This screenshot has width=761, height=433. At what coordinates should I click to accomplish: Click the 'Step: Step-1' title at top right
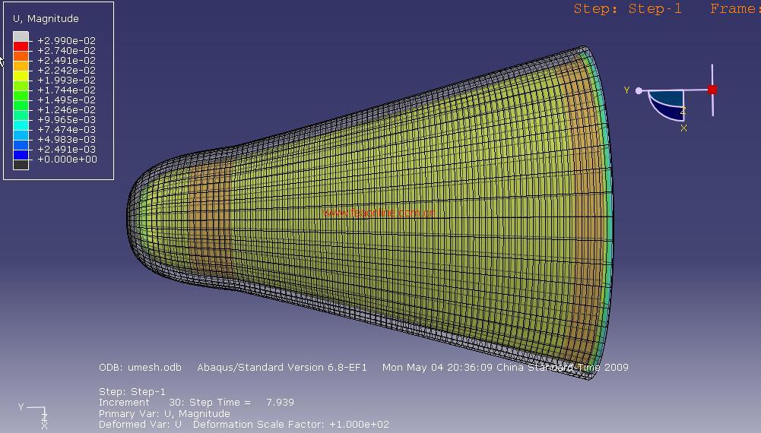tap(627, 9)
